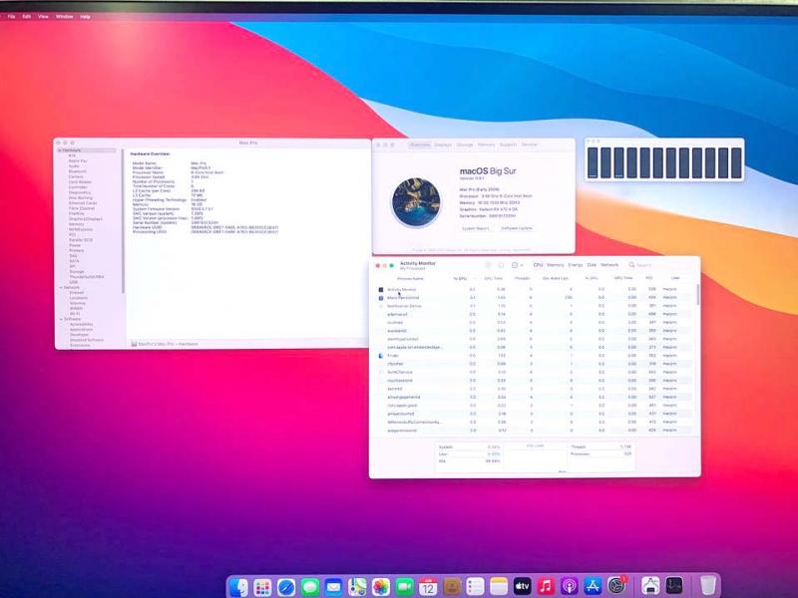The width and height of the screenshot is (798, 598).
Task: Launch Maps from the Dock
Action: (x=357, y=587)
